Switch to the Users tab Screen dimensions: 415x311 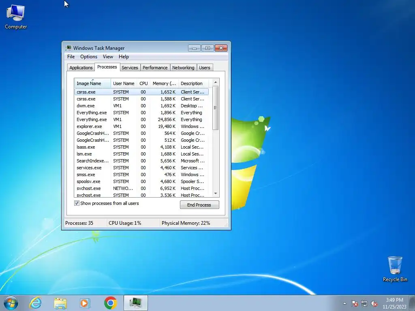pyautogui.click(x=205, y=68)
